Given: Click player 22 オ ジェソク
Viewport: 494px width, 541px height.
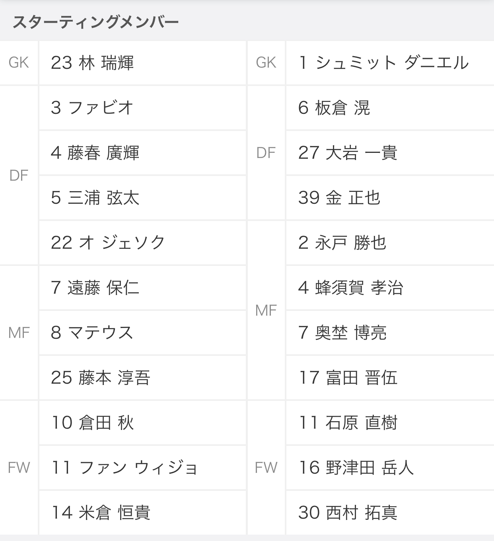Looking at the screenshot, I should coord(108,243).
